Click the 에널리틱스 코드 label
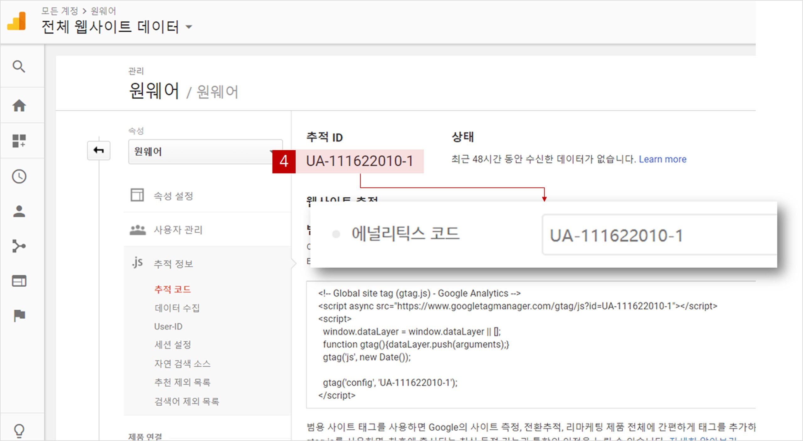The height and width of the screenshot is (441, 803). (405, 234)
